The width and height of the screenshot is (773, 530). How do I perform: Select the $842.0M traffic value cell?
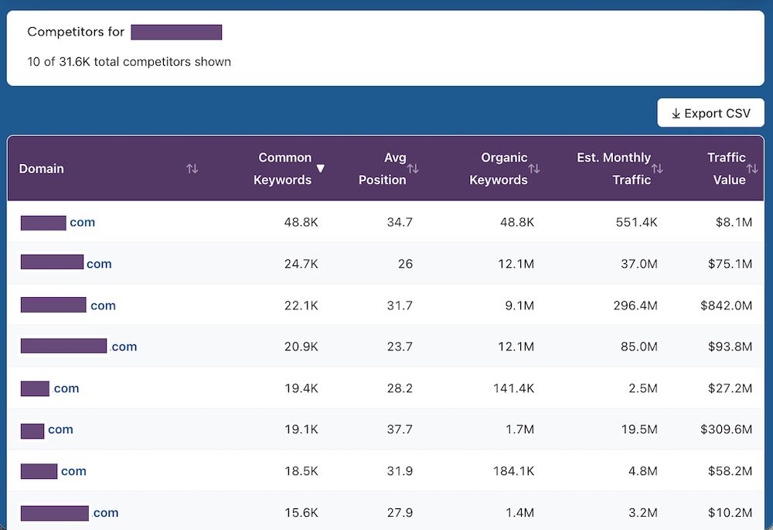point(726,306)
